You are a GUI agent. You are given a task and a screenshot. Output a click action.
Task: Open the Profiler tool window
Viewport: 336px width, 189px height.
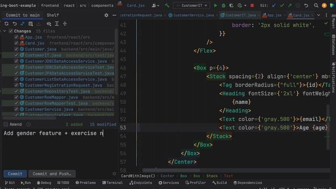(195, 183)
